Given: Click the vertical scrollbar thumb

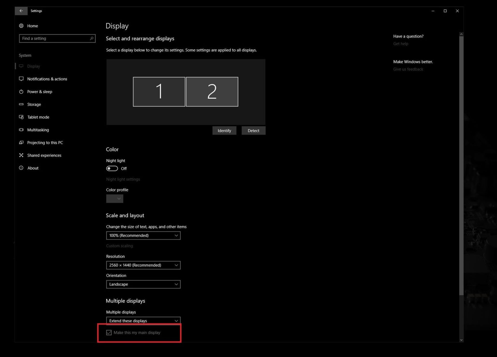Looking at the screenshot, I should (461, 165).
